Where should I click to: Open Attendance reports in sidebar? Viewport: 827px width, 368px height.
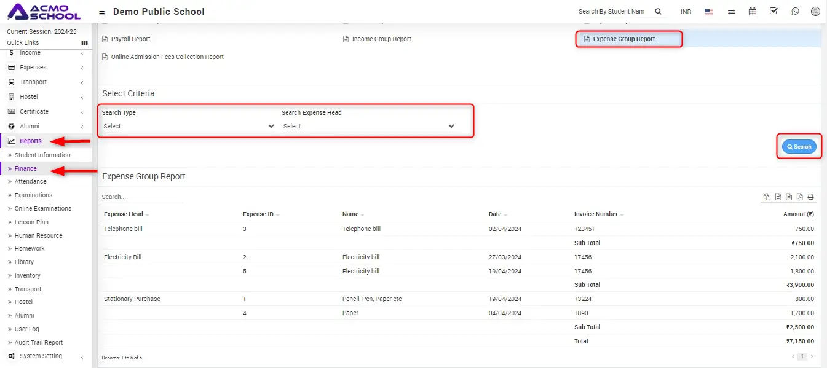pyautogui.click(x=31, y=182)
